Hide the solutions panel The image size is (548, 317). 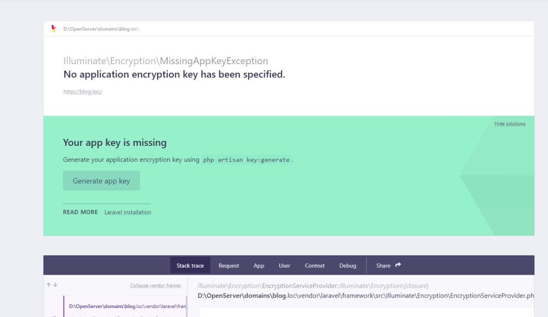point(510,124)
